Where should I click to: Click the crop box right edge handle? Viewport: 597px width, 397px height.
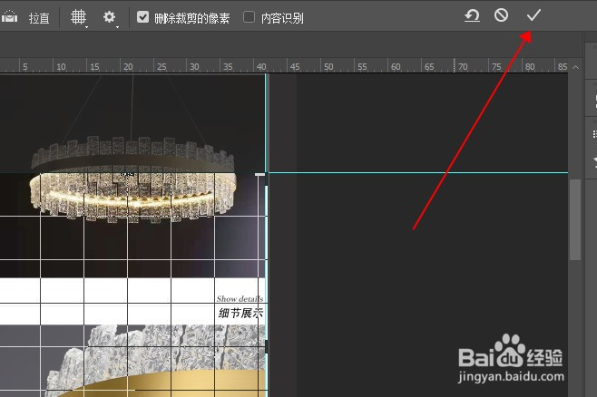point(267,347)
